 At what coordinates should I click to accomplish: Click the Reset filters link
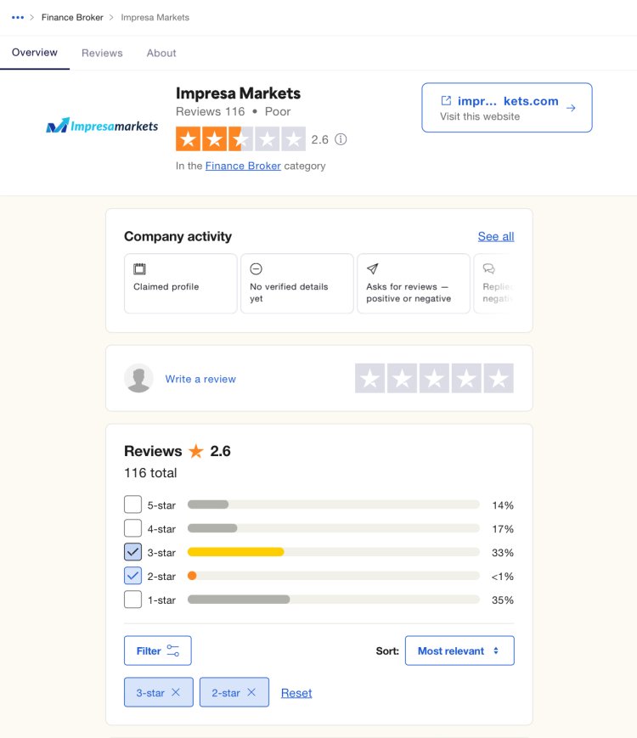296,692
